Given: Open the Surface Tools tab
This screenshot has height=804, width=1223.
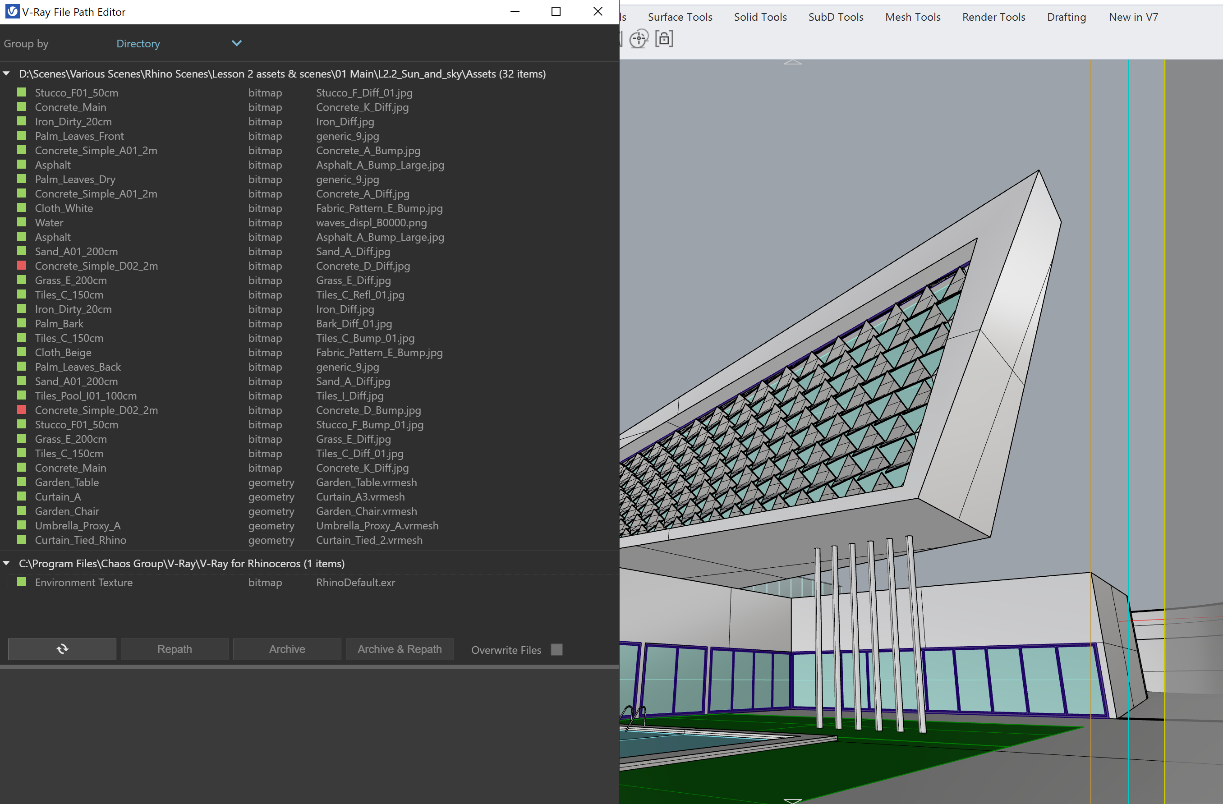Looking at the screenshot, I should tap(680, 17).
